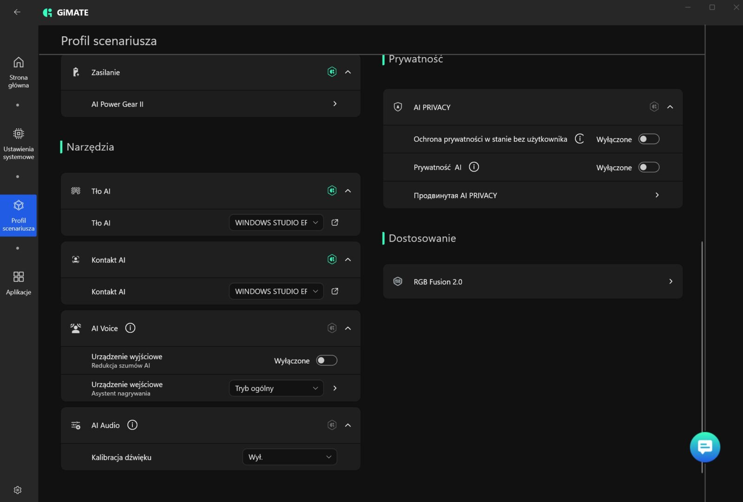Click the green GiMATE badge on Zasilanie

coord(332,72)
